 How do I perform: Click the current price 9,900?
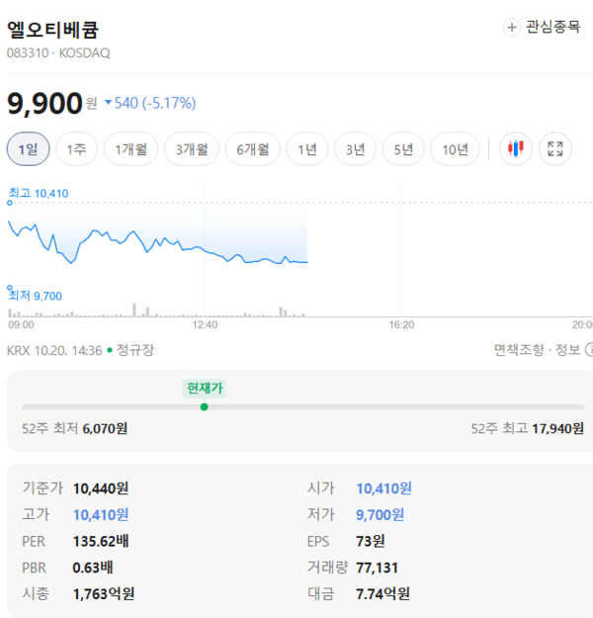44,103
